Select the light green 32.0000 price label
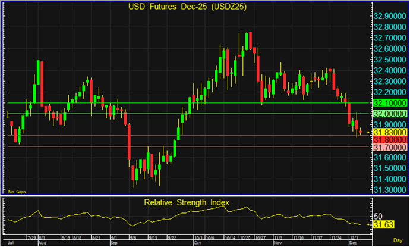The height and width of the screenshot is (247, 410). coord(389,114)
